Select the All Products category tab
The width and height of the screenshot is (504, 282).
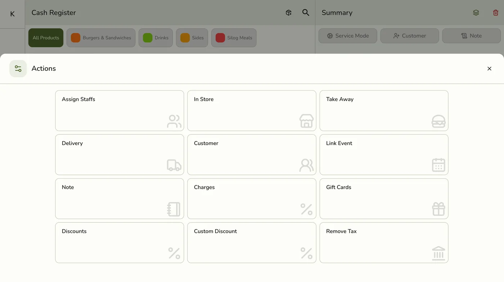tap(46, 38)
